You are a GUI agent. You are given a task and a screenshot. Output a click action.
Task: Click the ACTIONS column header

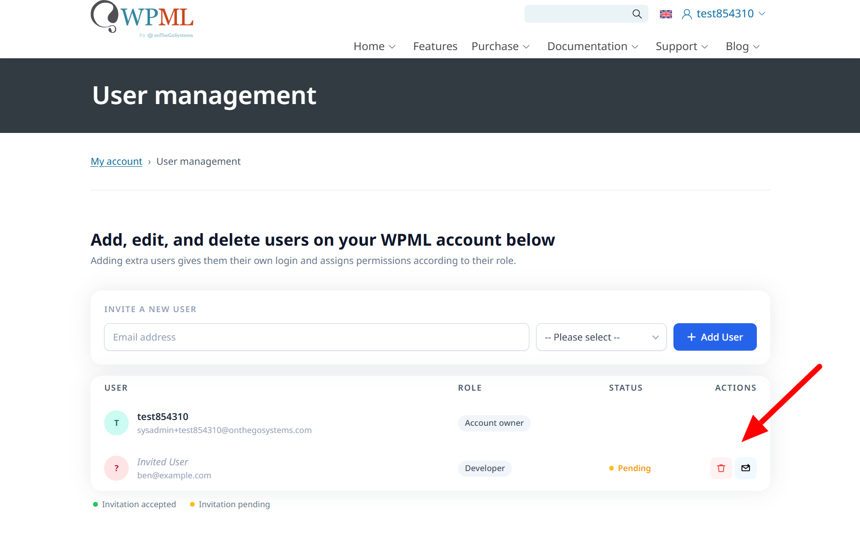point(736,388)
